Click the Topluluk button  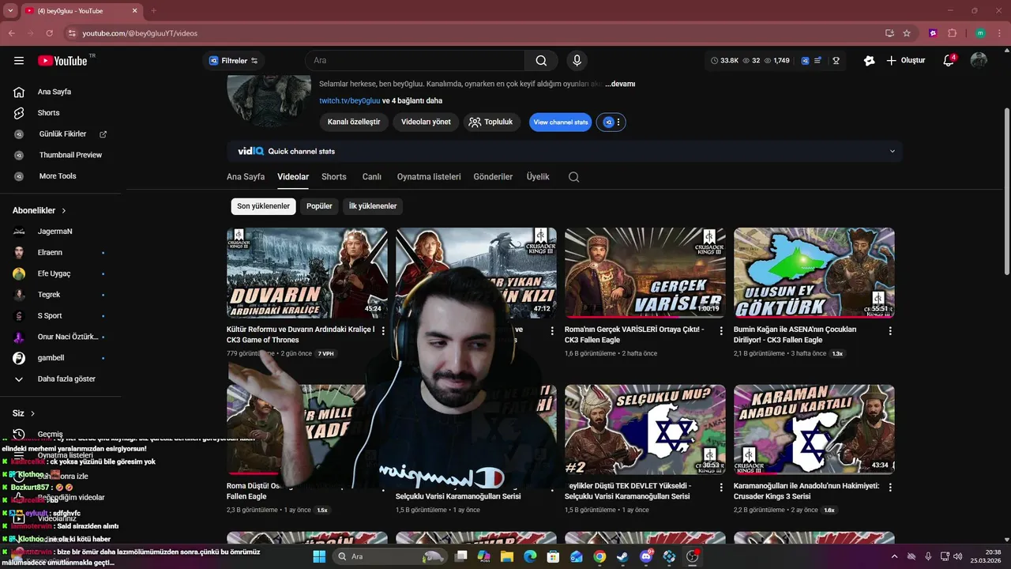(x=491, y=122)
